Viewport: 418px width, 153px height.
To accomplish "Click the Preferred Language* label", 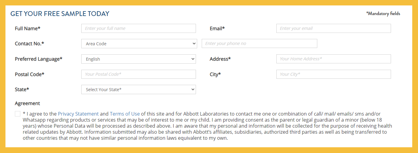I will pyautogui.click(x=39, y=59).
